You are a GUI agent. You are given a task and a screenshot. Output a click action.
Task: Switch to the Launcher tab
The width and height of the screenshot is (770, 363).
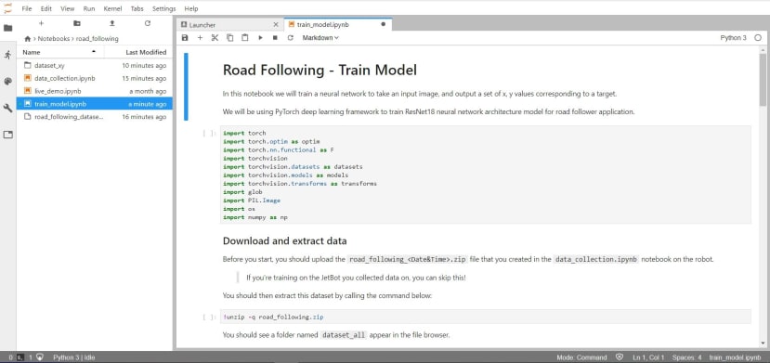point(229,24)
